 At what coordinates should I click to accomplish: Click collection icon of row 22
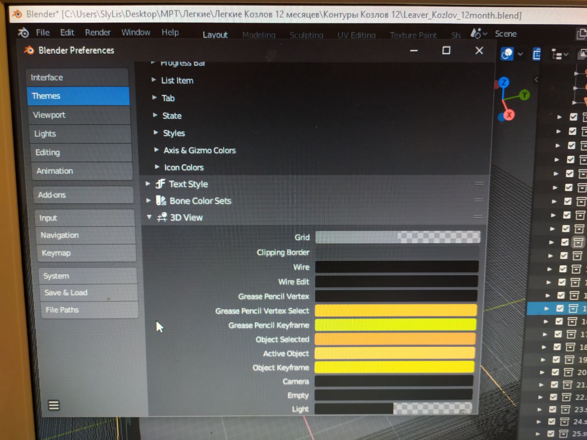coord(566,397)
